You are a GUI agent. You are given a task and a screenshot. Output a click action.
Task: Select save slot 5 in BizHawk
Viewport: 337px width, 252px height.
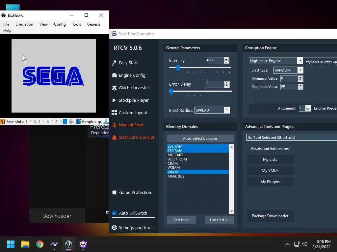click(x=43, y=122)
